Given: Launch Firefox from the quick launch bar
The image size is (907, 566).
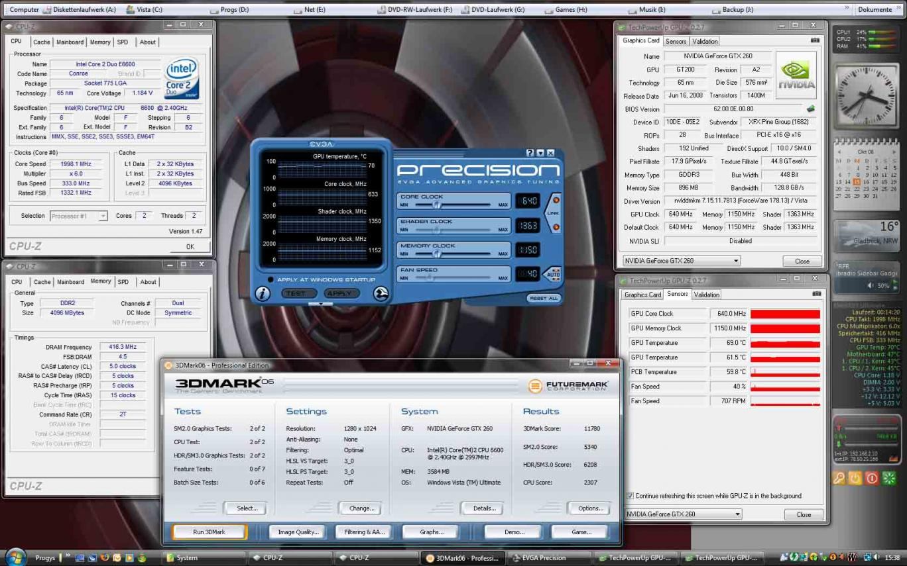Looking at the screenshot, I should click(x=105, y=558).
